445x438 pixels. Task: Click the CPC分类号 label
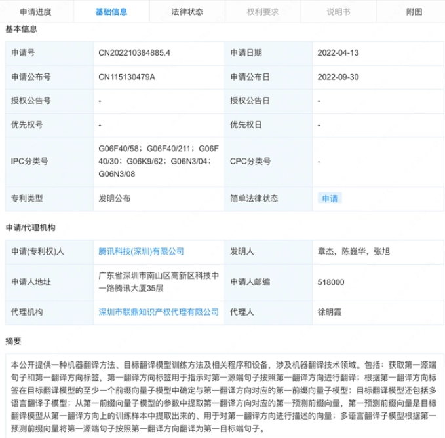(250, 162)
